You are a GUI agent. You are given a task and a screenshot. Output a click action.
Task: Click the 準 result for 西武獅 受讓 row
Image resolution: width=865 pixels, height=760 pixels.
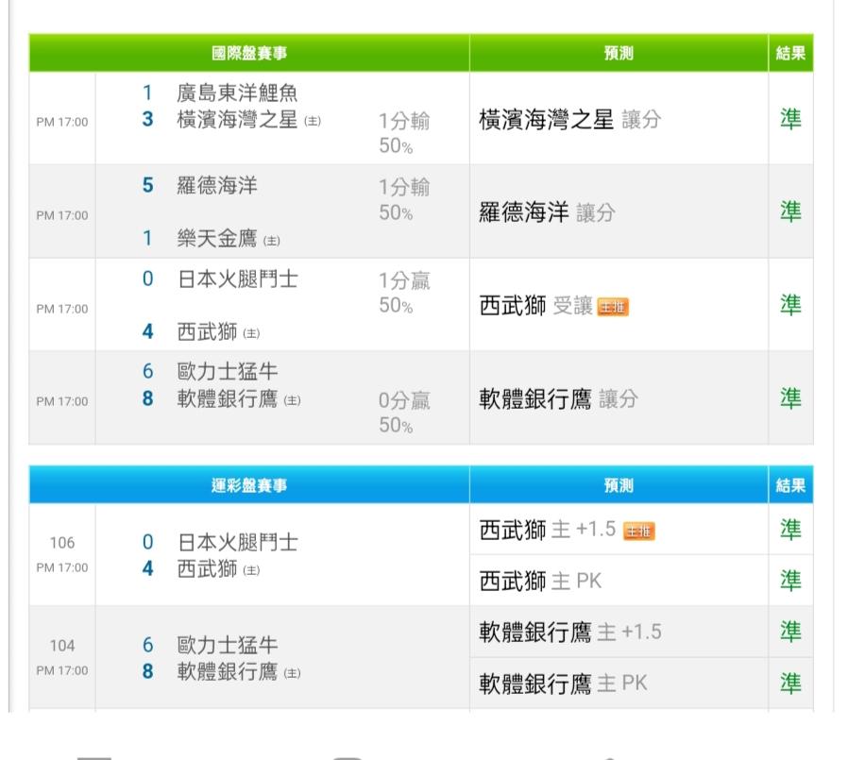790,305
